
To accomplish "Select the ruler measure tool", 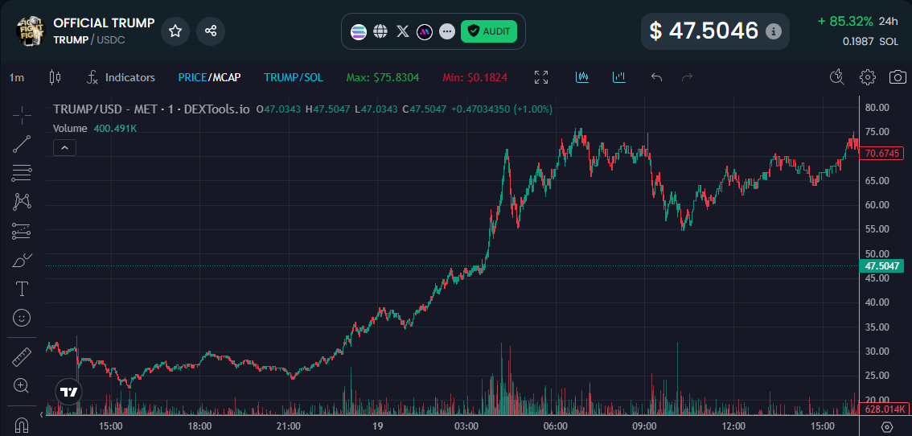I will click(22, 357).
